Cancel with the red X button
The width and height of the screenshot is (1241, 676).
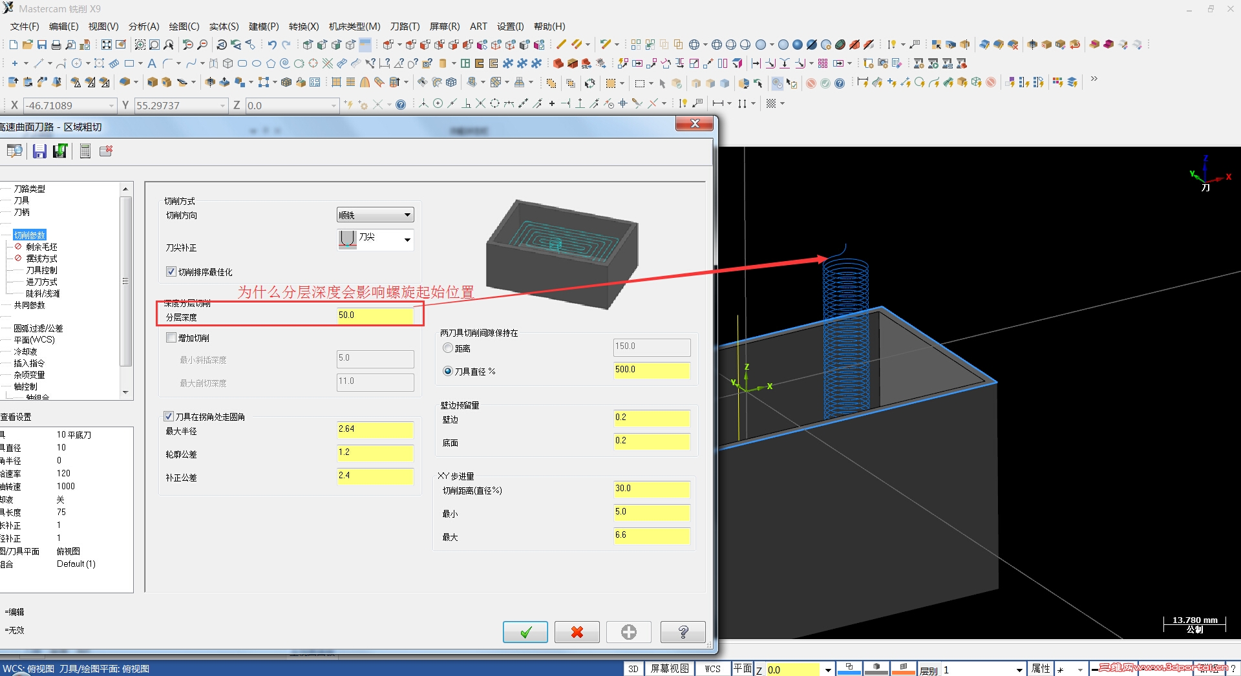577,632
